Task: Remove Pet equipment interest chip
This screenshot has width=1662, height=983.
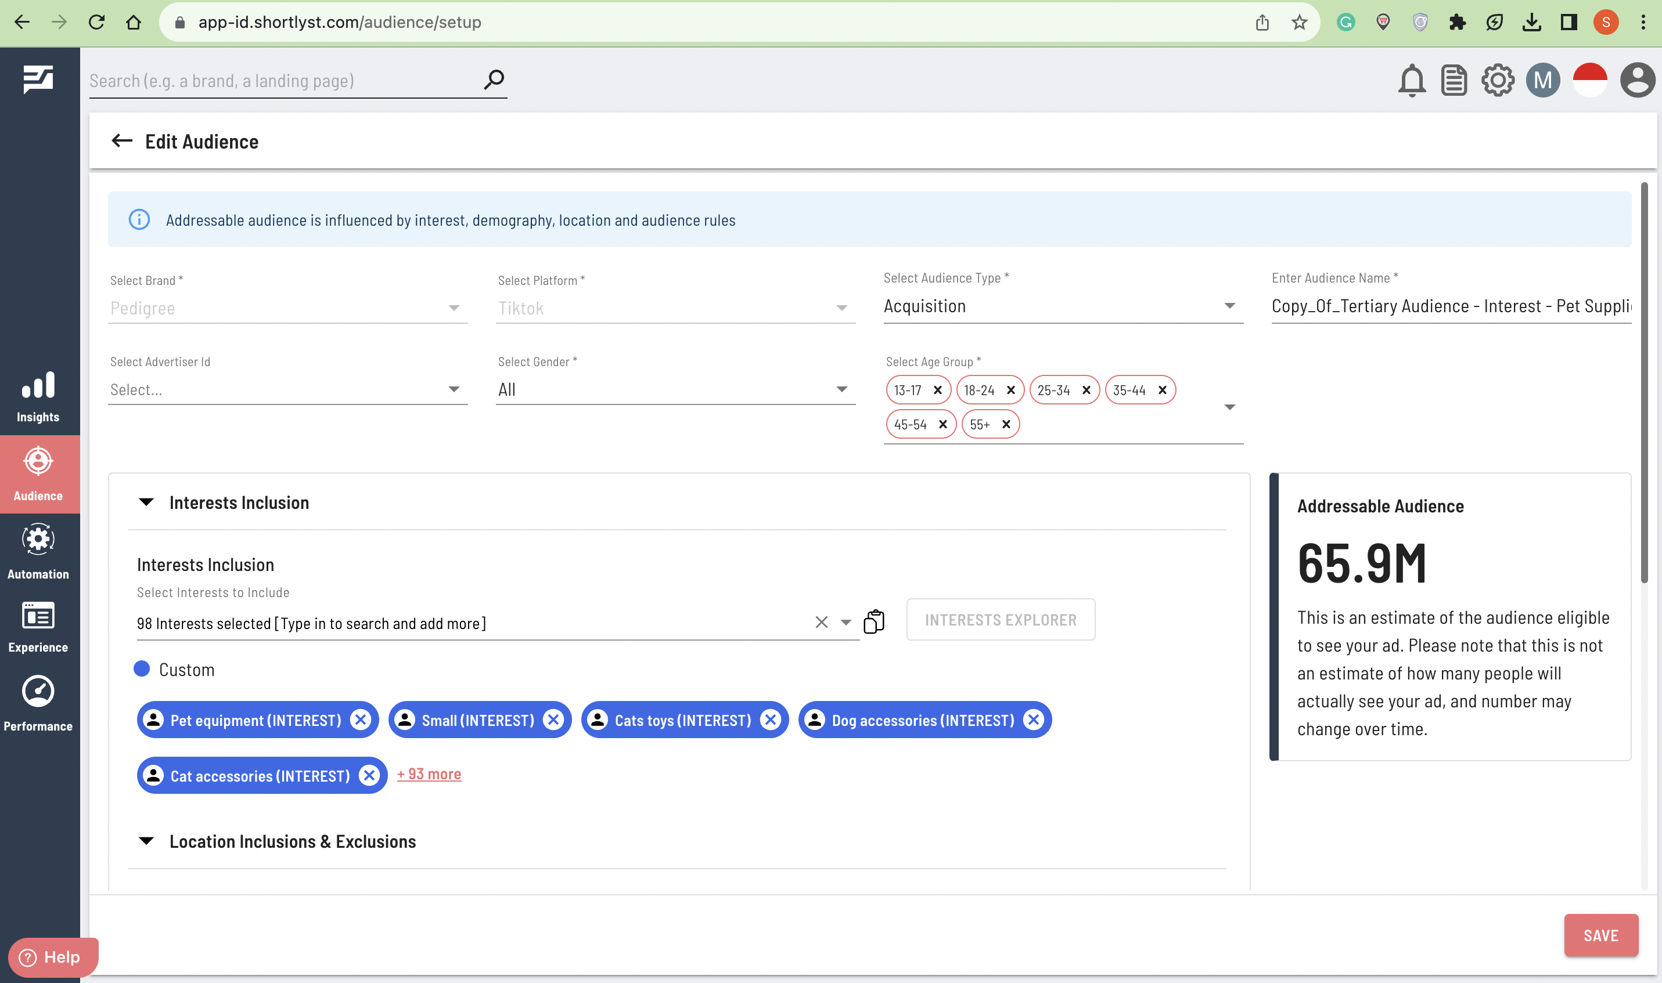Action: pyautogui.click(x=361, y=720)
